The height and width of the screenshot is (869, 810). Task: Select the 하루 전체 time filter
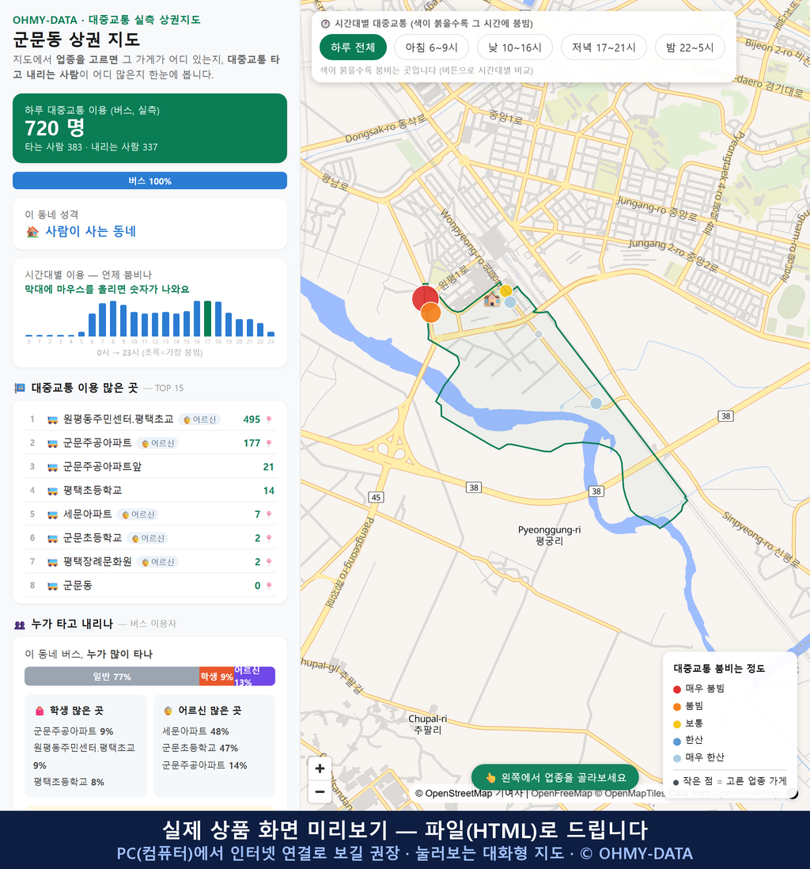pos(353,47)
